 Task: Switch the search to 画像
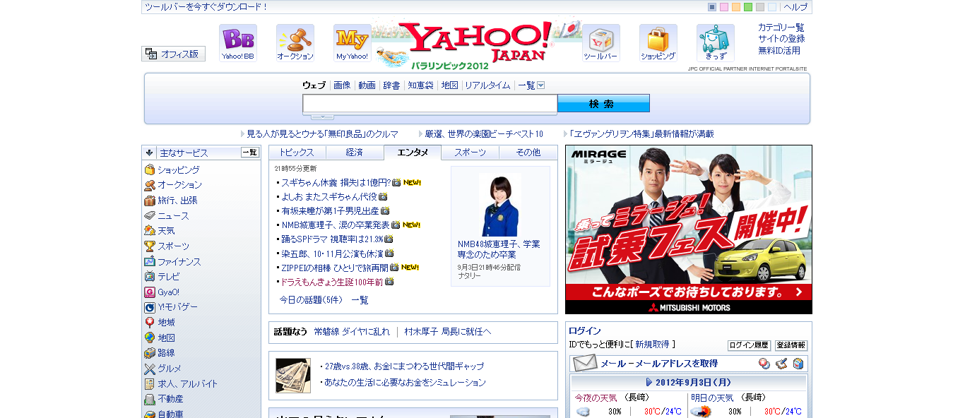pyautogui.click(x=342, y=85)
